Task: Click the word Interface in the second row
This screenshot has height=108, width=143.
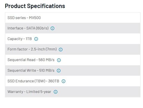Action: coord(15,28)
